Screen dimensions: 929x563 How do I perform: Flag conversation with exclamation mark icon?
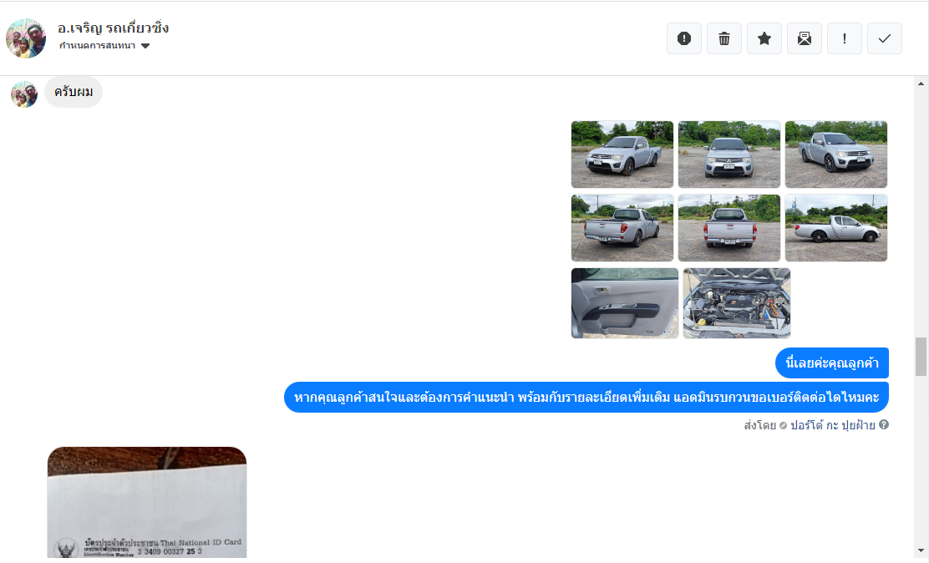[845, 38]
